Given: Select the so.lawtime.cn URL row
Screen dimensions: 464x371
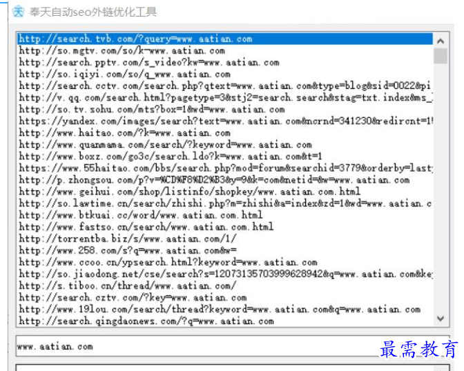Looking at the screenshot, I should pos(225,203).
